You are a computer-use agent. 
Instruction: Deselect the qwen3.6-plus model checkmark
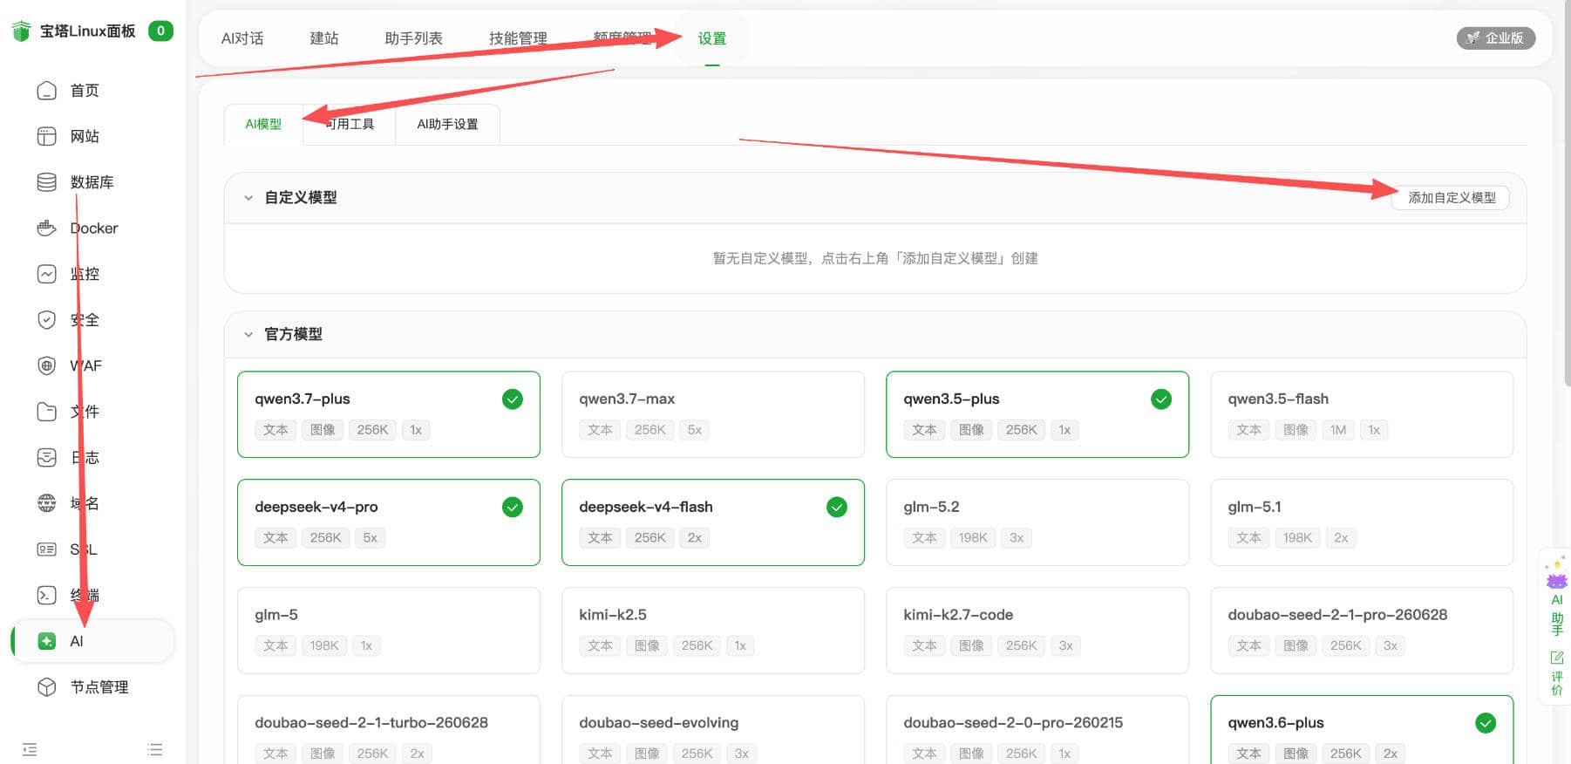coord(1486,723)
